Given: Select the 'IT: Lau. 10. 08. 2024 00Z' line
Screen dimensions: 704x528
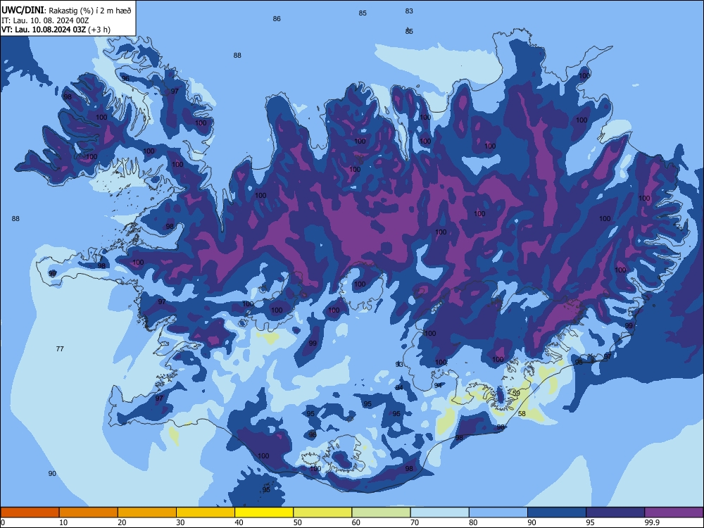Looking at the screenshot, I should tap(45, 20).
